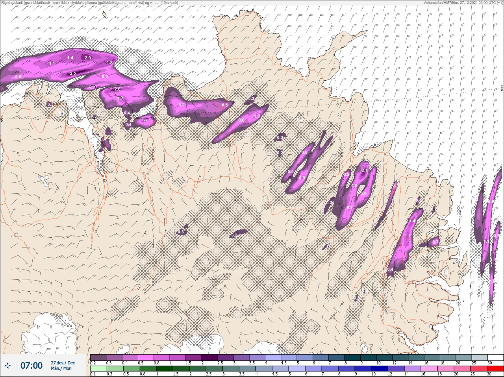The height and width of the screenshot is (377, 504).
Task: Select the dark navy bottom-row swatch at 10
Action: coord(379,369)
